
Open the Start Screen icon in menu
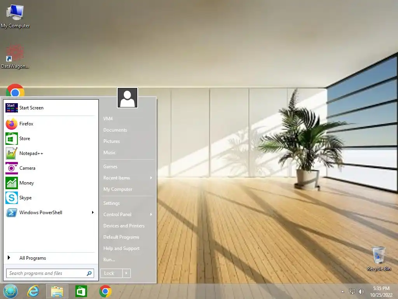pyautogui.click(x=12, y=108)
